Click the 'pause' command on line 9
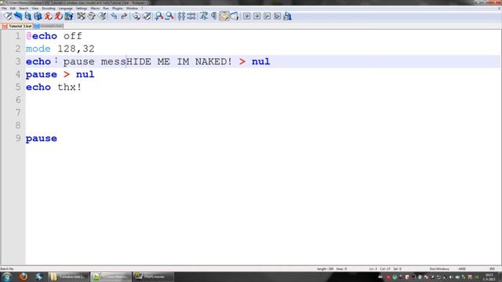Screen dimensions: 502x282 pyautogui.click(x=42, y=138)
